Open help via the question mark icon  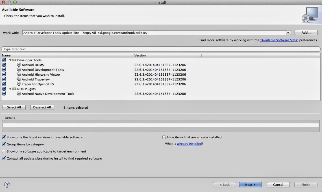pyautogui.click(x=7, y=185)
